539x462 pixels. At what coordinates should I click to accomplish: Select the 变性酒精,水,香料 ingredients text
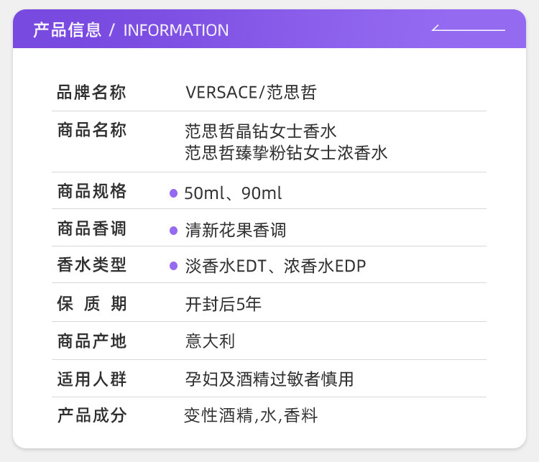click(x=251, y=415)
